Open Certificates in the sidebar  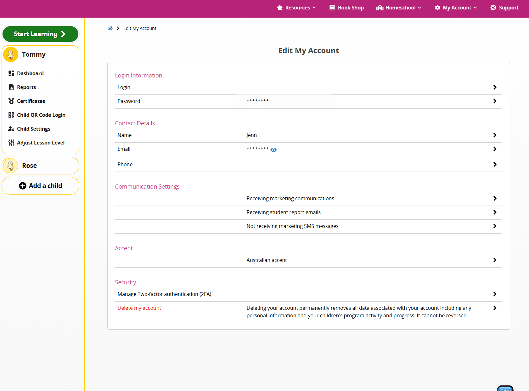point(31,101)
